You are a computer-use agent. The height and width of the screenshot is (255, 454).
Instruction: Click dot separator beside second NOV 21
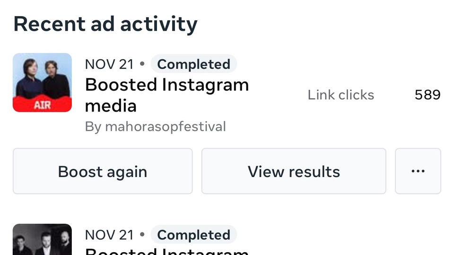142,234
